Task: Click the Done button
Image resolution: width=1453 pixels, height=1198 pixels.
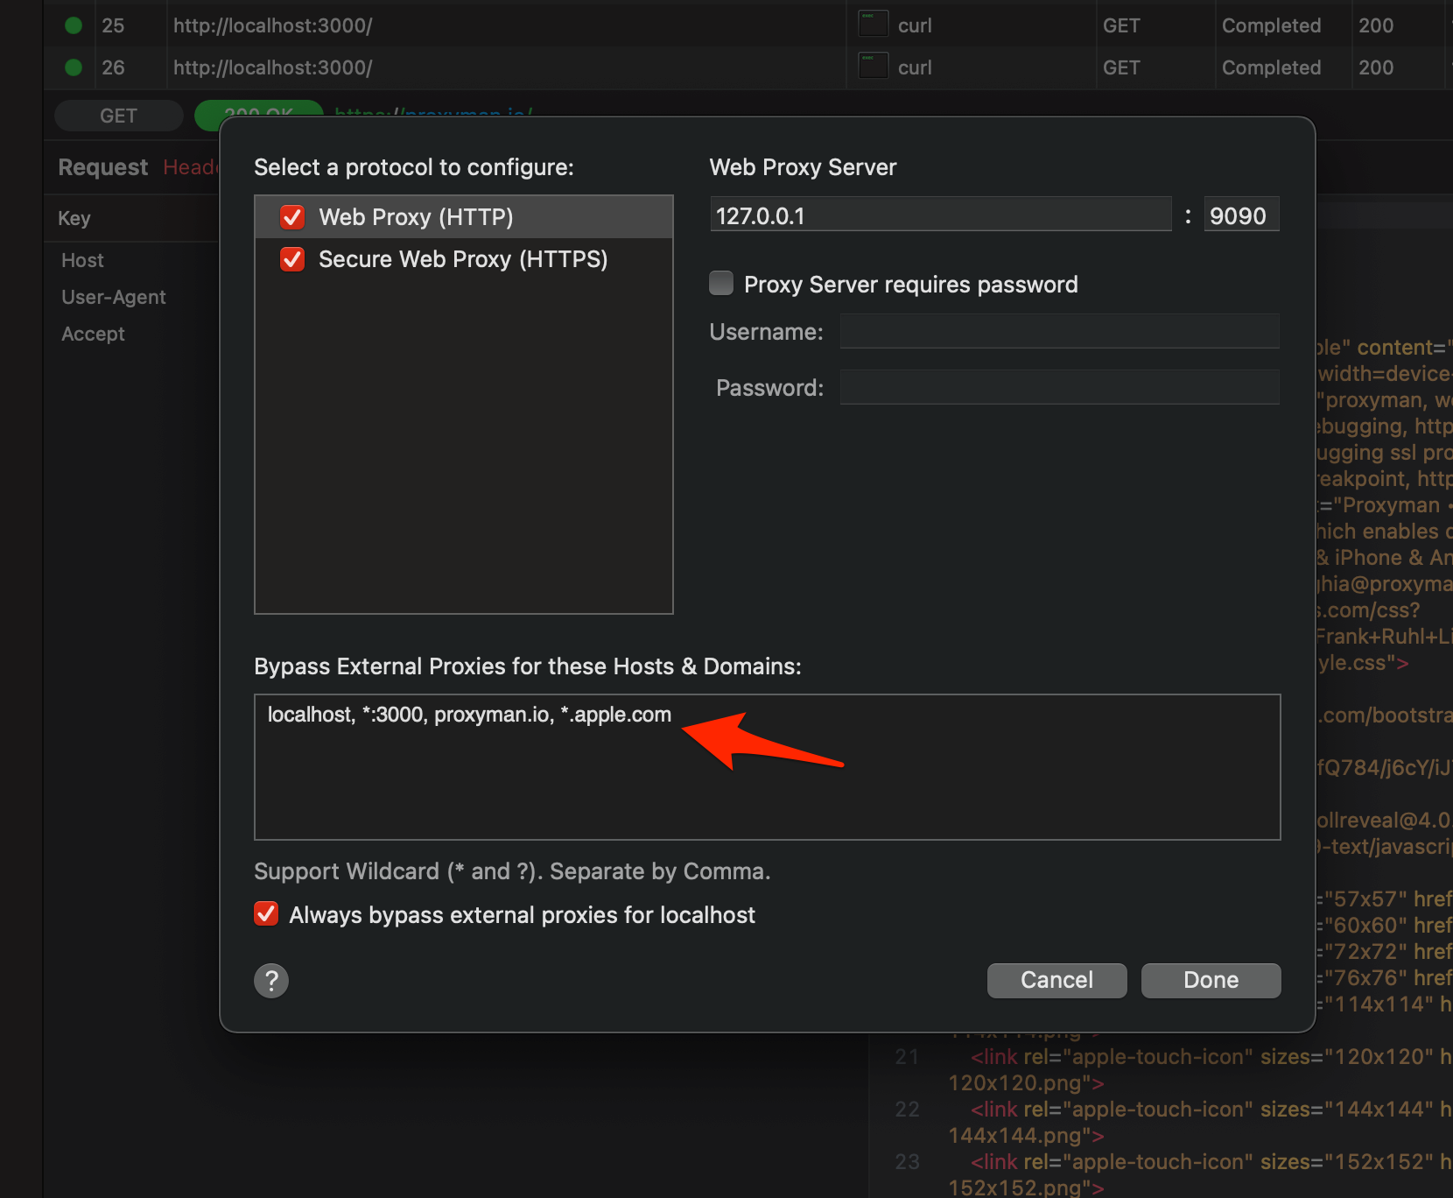Action: 1211,980
